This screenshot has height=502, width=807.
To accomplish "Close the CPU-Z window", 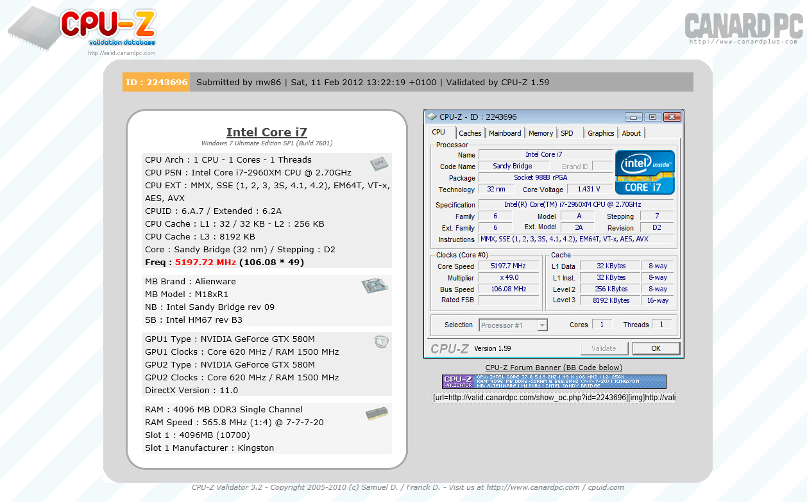I will [x=672, y=117].
